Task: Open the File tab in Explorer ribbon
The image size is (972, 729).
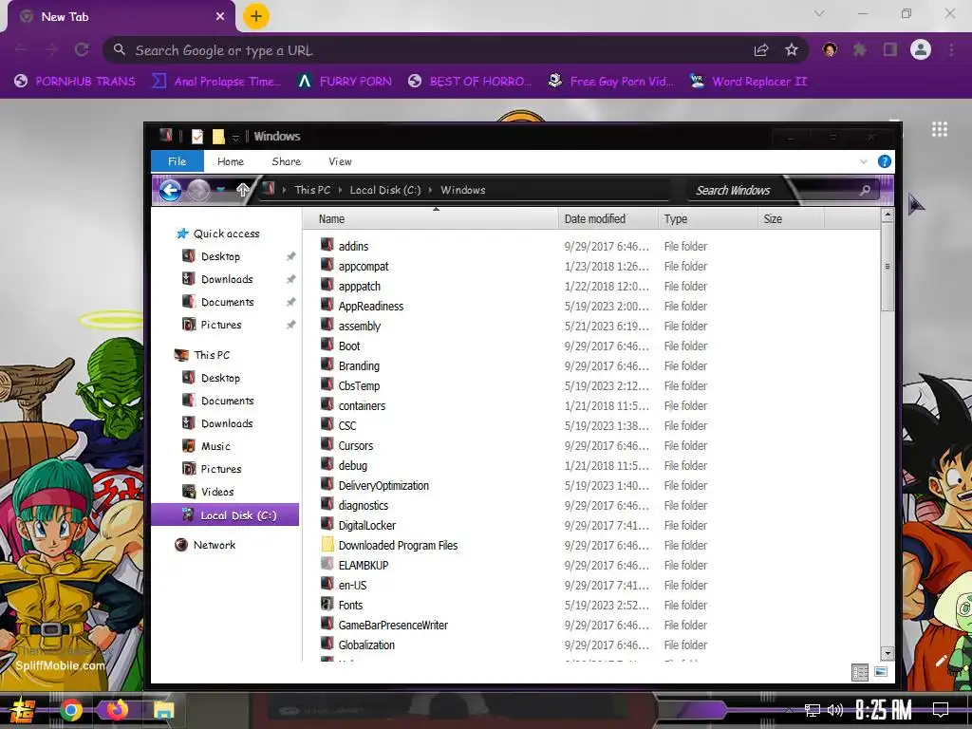Action: tap(178, 161)
